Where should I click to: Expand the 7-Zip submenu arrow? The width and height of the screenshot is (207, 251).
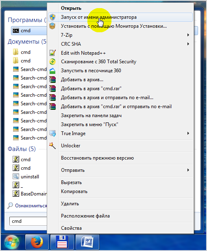click(188, 35)
